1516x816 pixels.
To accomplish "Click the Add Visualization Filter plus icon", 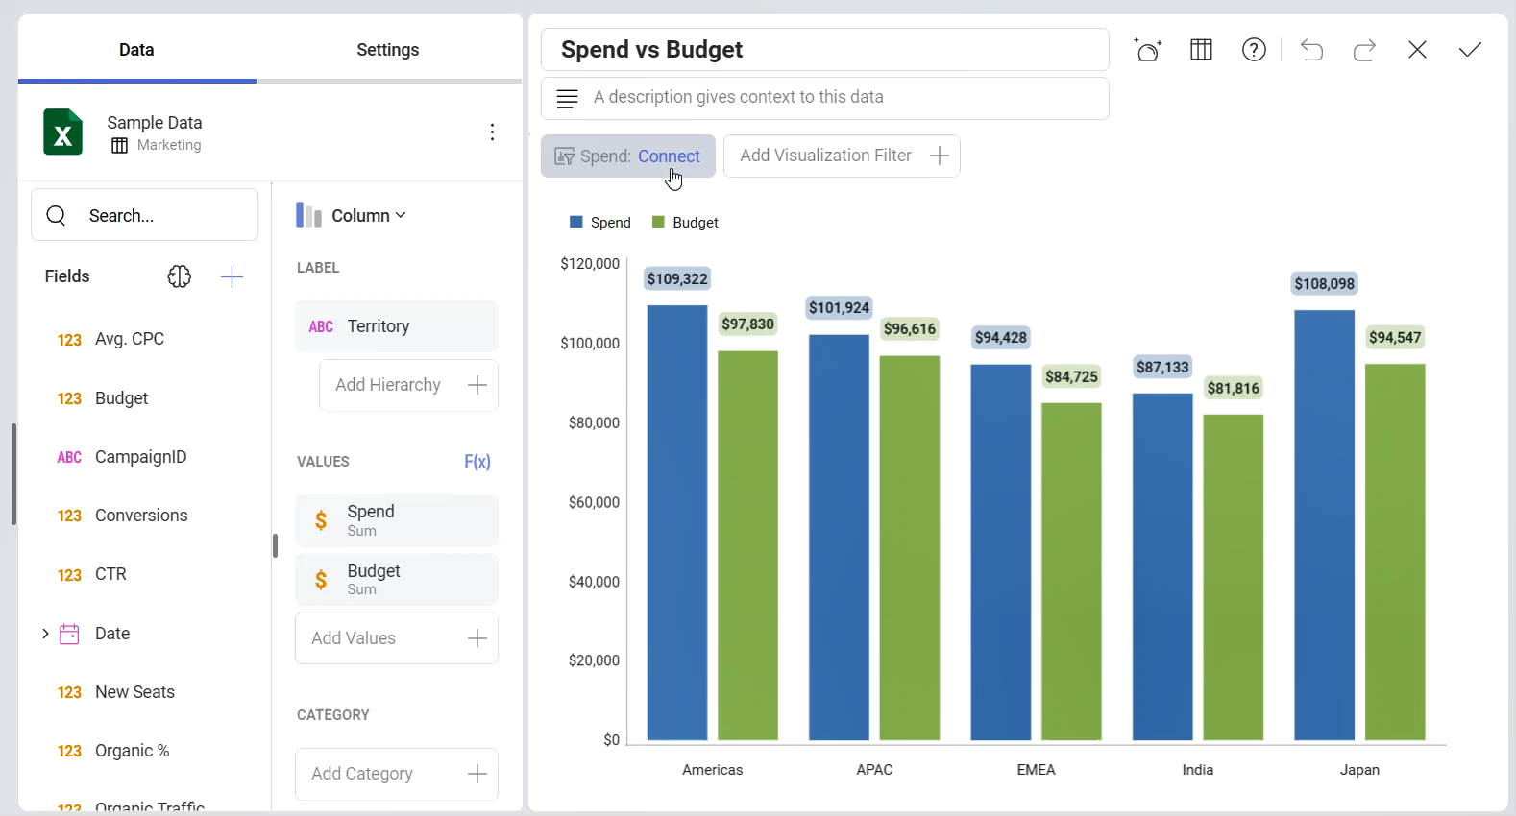I will pyautogui.click(x=940, y=156).
